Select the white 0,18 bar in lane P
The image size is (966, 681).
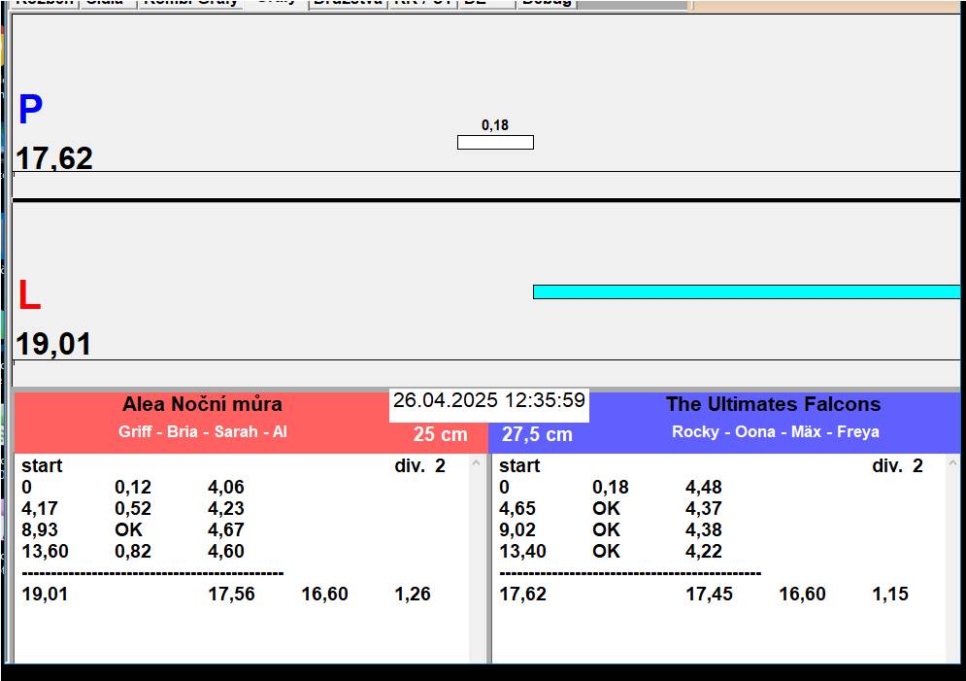point(495,142)
